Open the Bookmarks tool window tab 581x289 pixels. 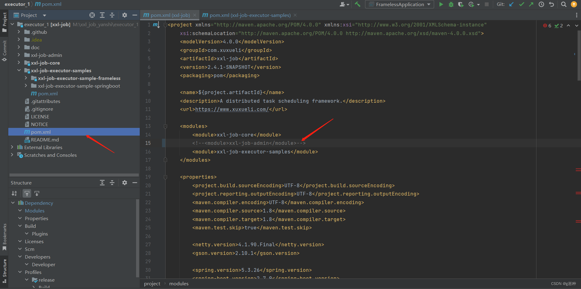(4, 237)
